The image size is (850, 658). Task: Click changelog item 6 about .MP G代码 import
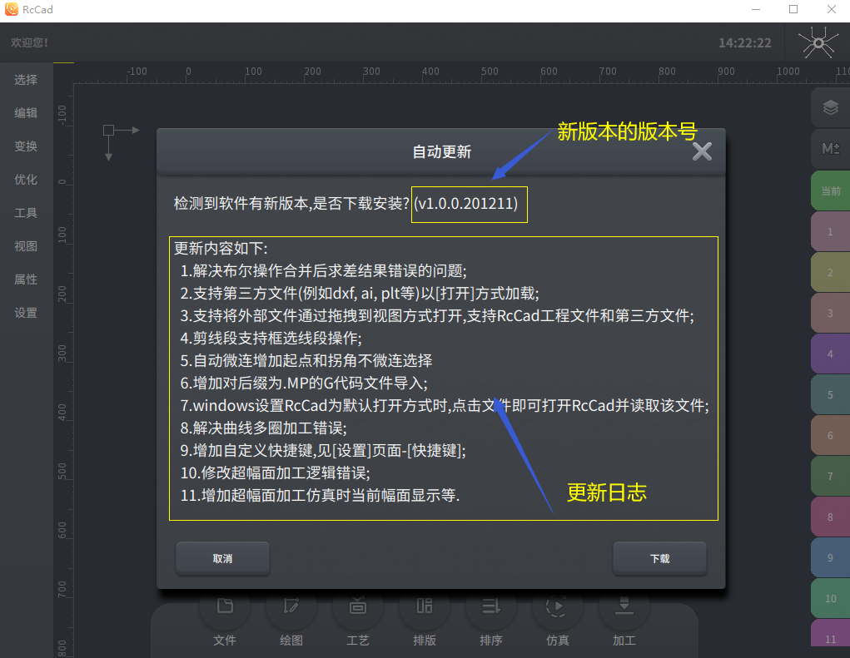[x=304, y=383]
